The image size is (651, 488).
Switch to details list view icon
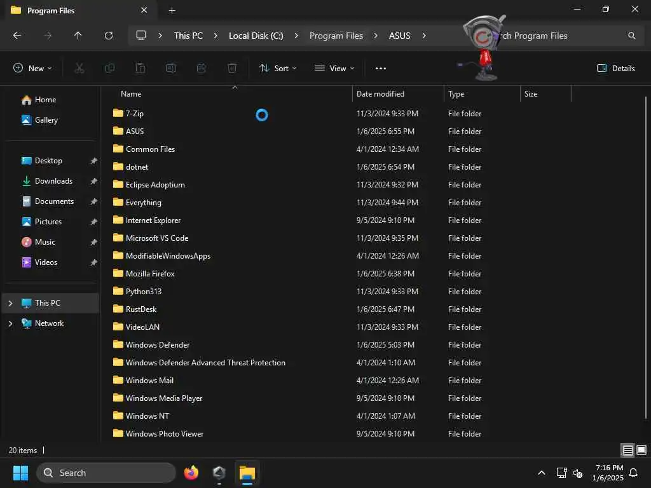[x=627, y=451]
